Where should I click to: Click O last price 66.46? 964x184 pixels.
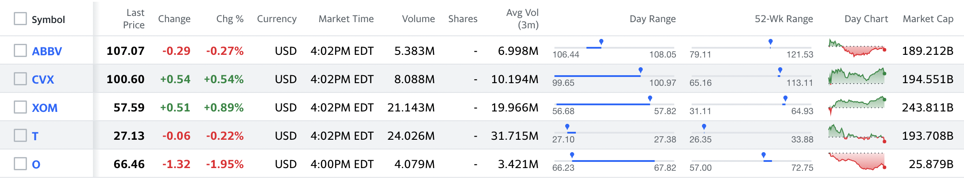[x=129, y=164]
